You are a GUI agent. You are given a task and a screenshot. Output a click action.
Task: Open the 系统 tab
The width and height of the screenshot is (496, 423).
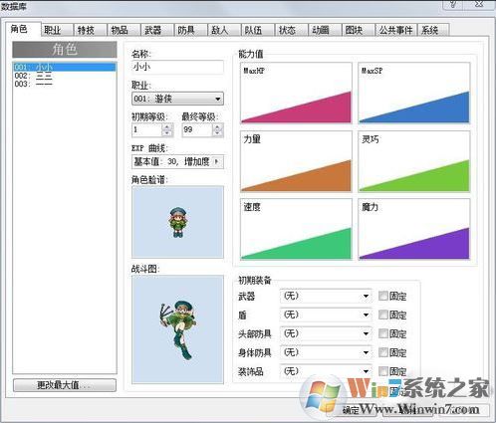click(433, 30)
